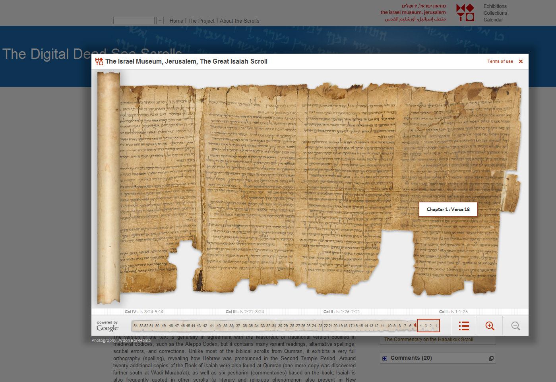Viewport: 556px width, 382px height.
Task: Jump to column 17 in scroll navigator
Action: click(351, 326)
